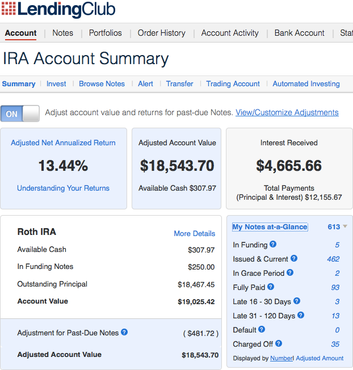The image size is (353, 370).
Task: Click In Grace Period count 2
Action: point(337,274)
